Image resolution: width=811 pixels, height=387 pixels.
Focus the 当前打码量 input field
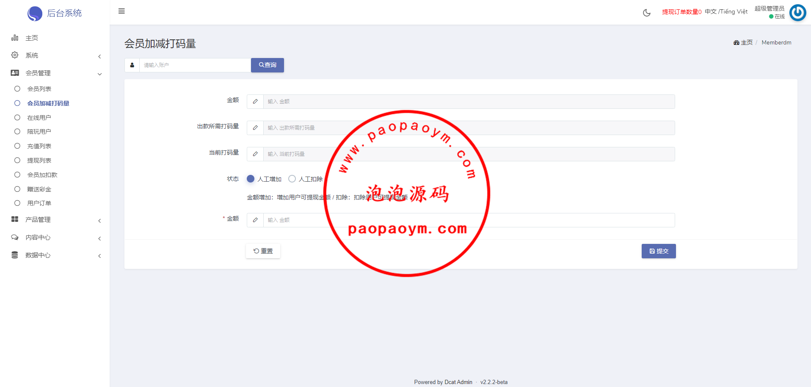[x=469, y=154]
